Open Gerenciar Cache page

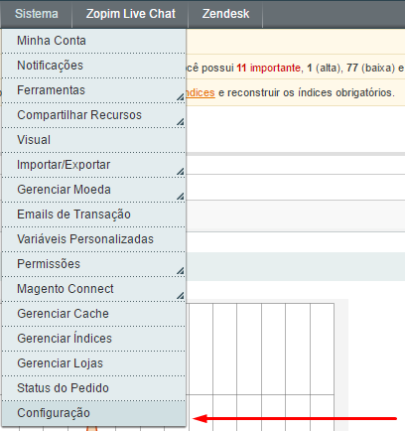tap(93, 314)
